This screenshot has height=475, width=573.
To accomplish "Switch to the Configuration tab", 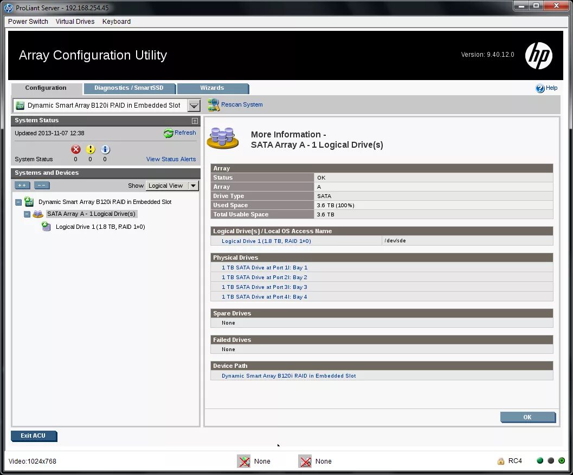I will click(46, 88).
